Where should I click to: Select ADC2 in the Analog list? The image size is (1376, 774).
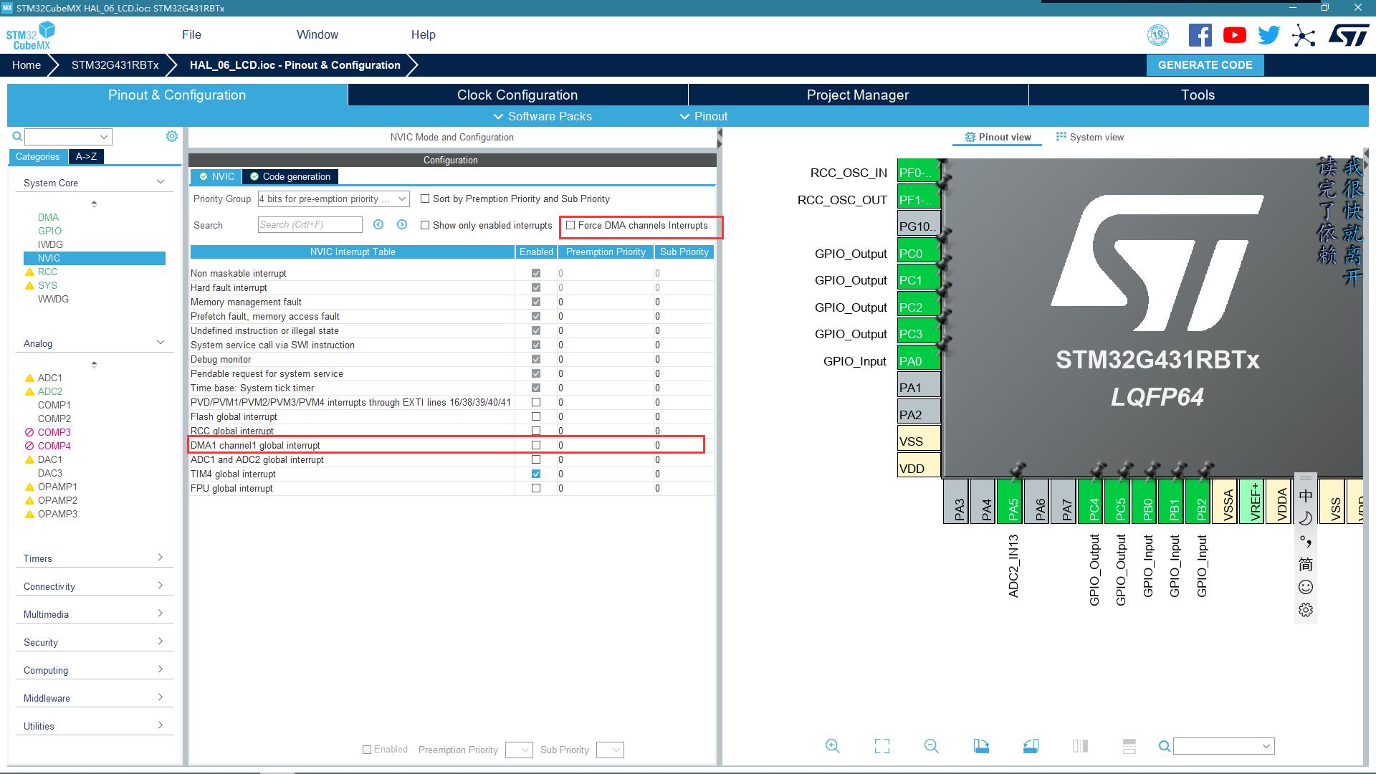coord(50,391)
